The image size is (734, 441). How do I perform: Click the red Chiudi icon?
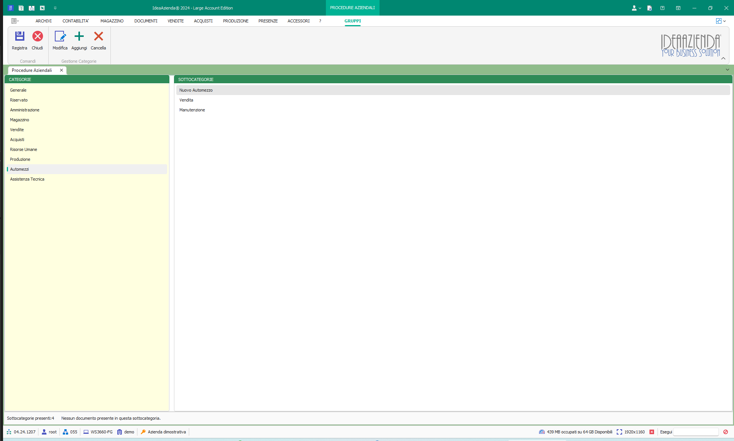37,36
